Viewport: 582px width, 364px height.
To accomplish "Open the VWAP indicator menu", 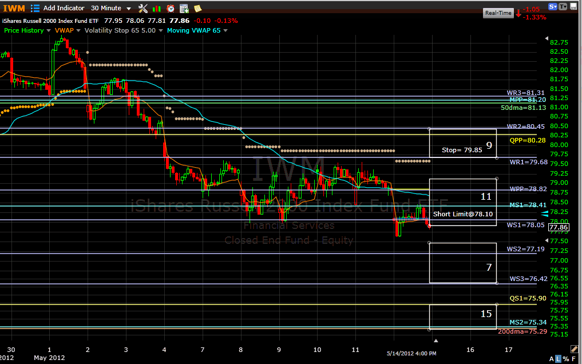I will [x=64, y=30].
